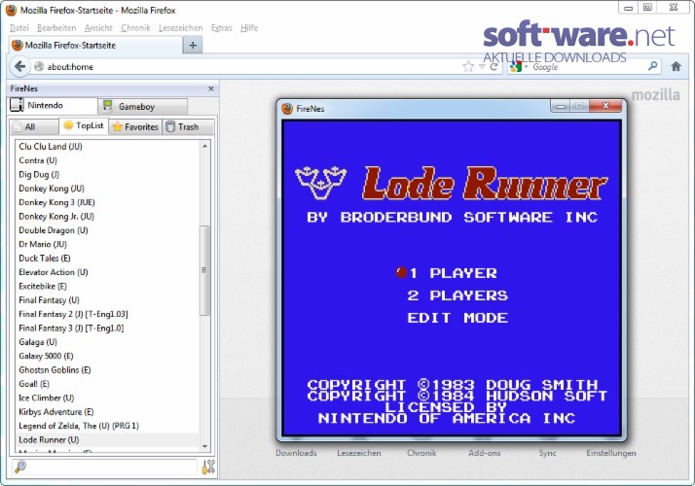Viewport: 695px width, 486px height.
Task: Open the Trash tab
Action: coord(188,127)
